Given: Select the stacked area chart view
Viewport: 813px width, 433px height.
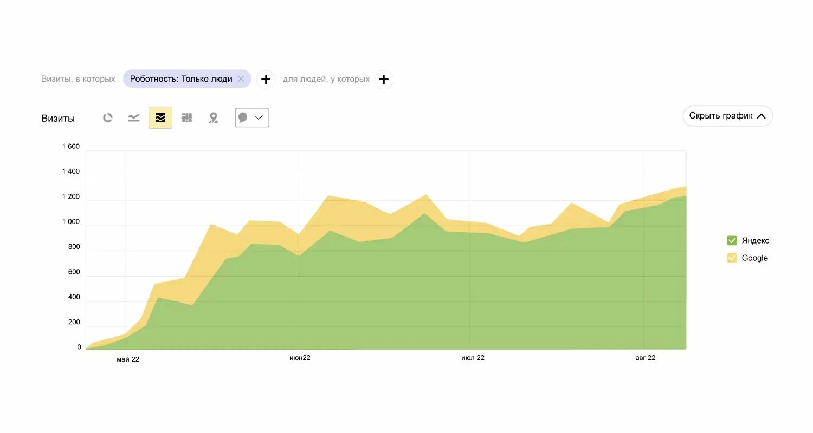Looking at the screenshot, I should tap(160, 118).
